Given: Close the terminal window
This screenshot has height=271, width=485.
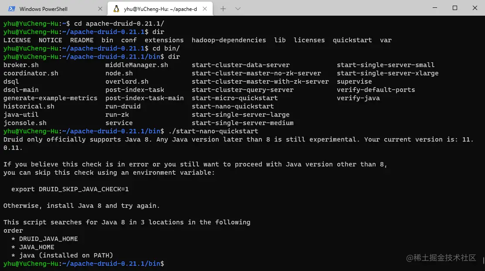Looking at the screenshot, I should [x=475, y=8].
